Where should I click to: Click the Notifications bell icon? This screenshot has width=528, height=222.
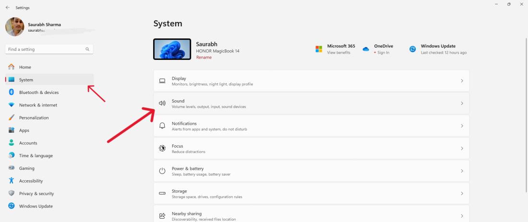point(162,126)
